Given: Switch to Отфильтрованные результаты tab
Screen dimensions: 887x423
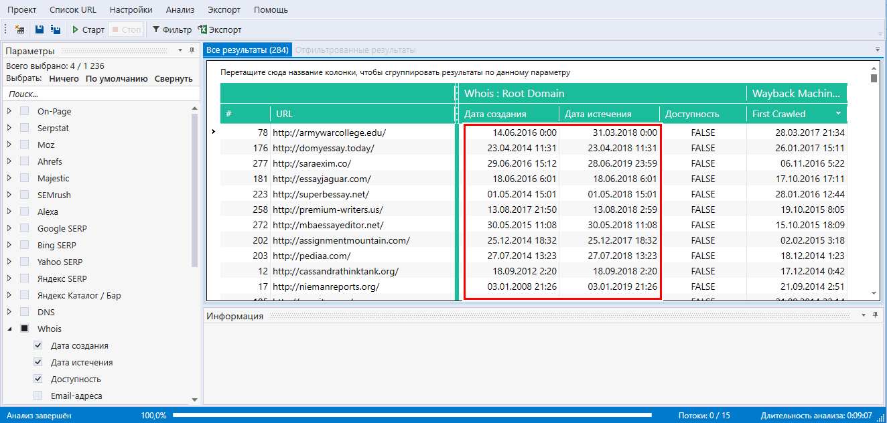Looking at the screenshot, I should pyautogui.click(x=355, y=50).
